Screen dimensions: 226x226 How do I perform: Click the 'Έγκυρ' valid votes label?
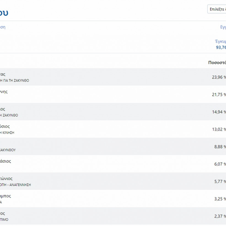point(220,42)
